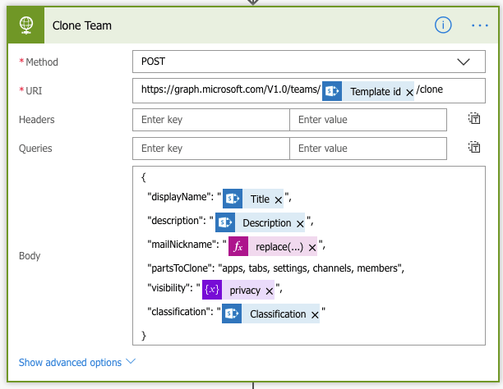Image resolution: width=503 pixels, height=389 pixels.
Task: Expand Show advanced options
Action: 76,362
